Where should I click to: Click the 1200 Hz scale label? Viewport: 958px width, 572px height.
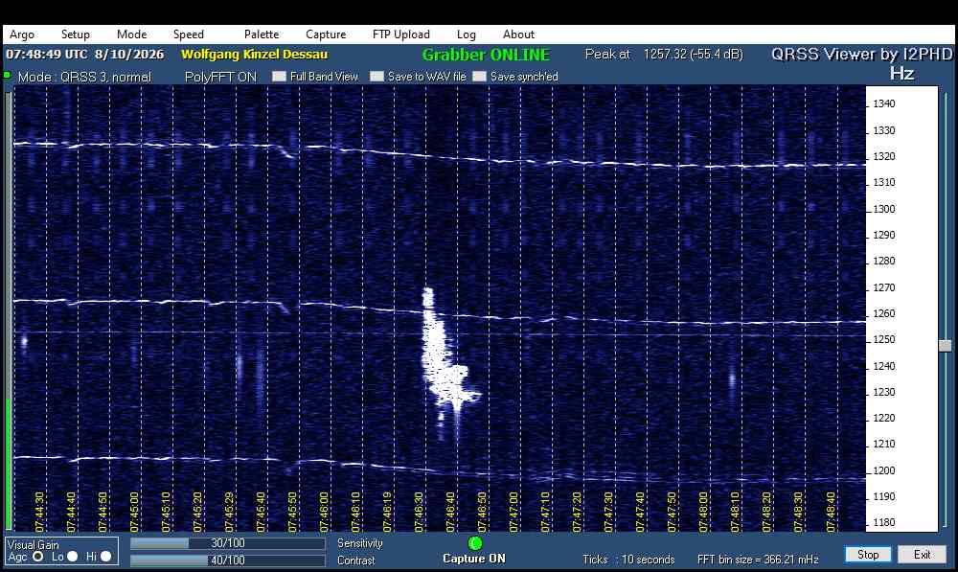point(884,470)
